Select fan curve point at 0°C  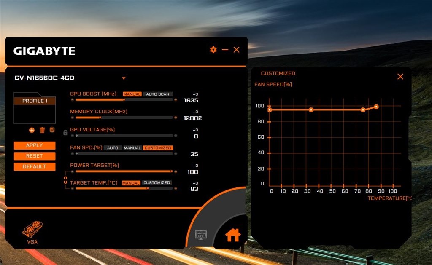point(270,110)
